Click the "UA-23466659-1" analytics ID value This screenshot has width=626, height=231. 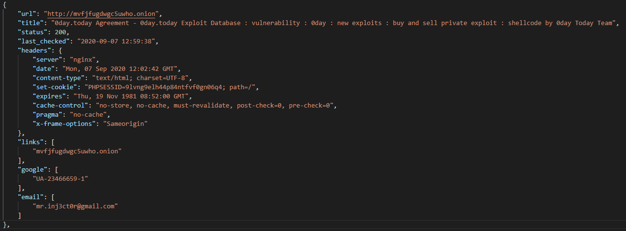coord(60,179)
